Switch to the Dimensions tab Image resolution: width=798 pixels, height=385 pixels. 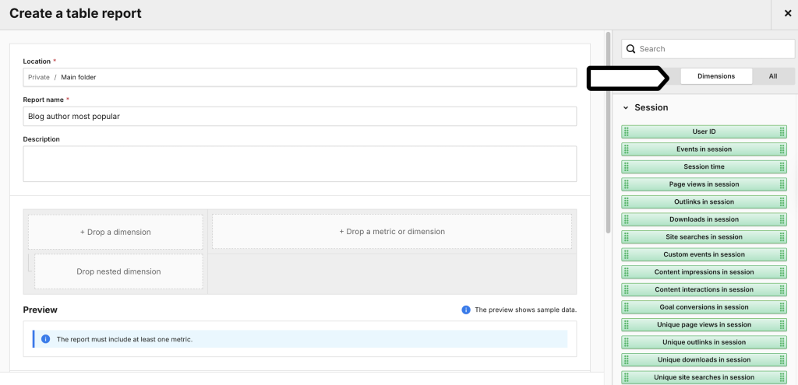pyautogui.click(x=716, y=76)
